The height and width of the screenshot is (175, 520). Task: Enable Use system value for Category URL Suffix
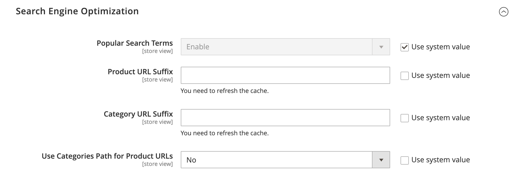404,118
